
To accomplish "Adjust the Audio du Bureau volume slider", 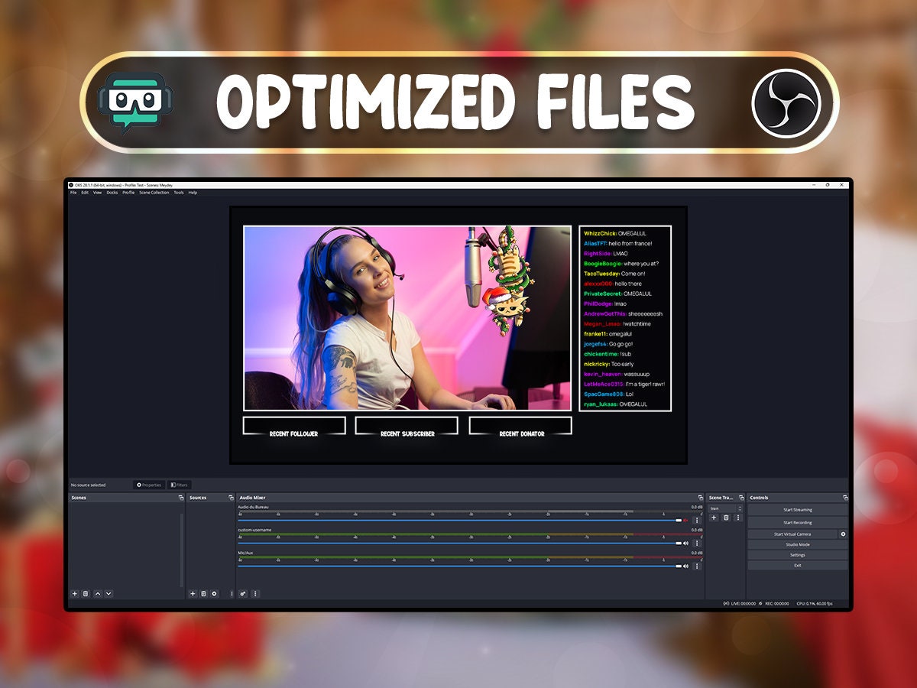I will [460, 521].
